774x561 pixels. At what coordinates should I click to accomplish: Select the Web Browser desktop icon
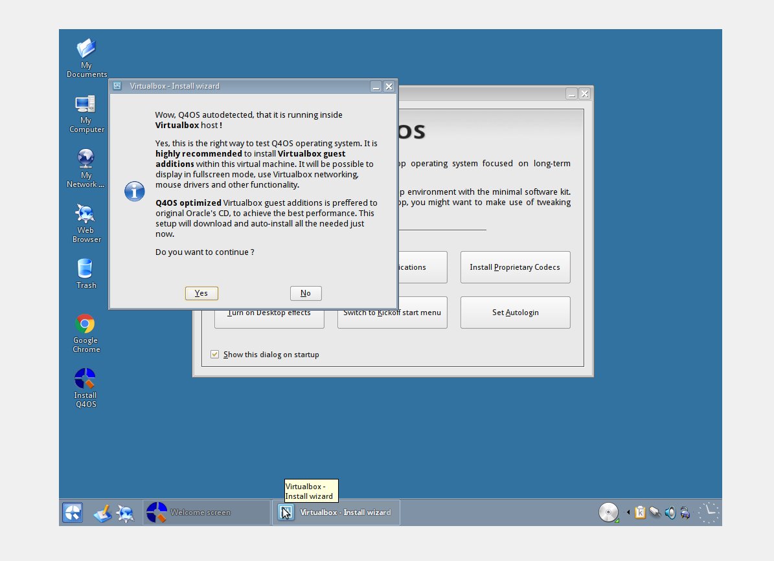tap(86, 223)
